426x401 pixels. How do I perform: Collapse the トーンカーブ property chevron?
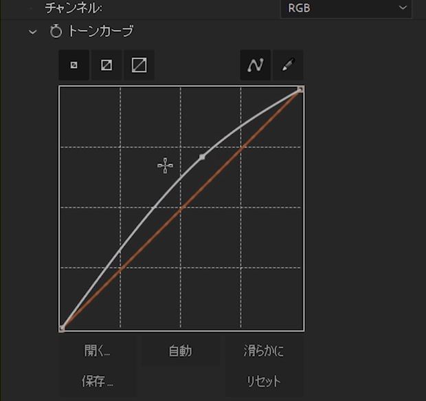pyautogui.click(x=32, y=32)
